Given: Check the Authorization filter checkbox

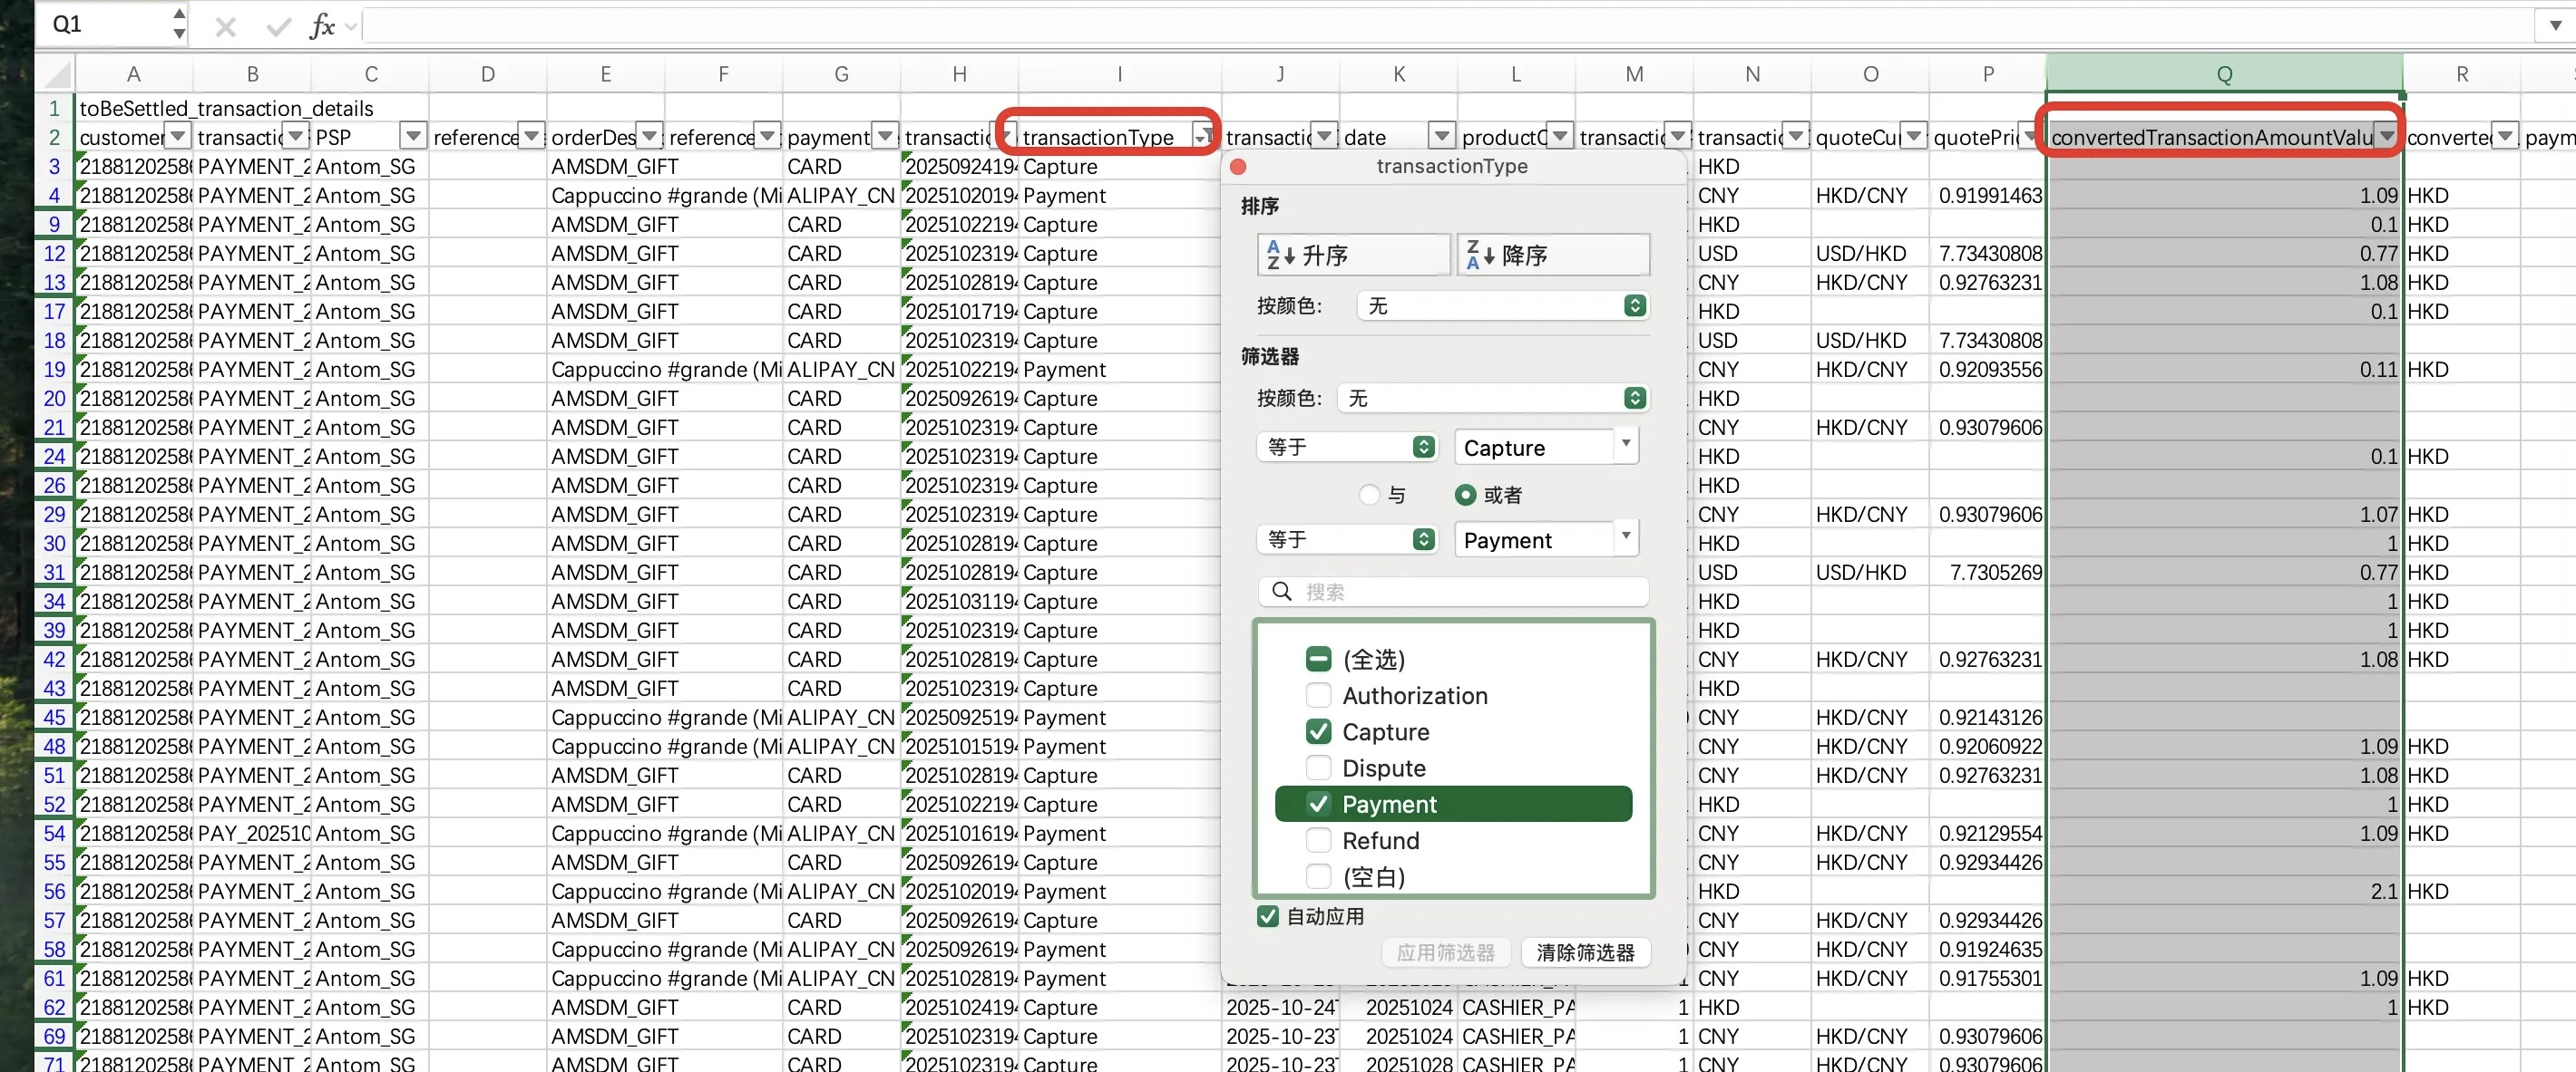Looking at the screenshot, I should tap(1318, 695).
